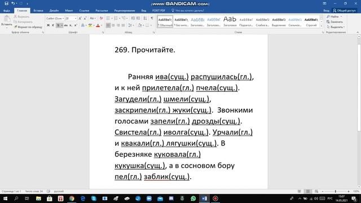Image resolution: width=361 pixels, height=203 pixels.
Task: Click the Share (Общий доступ) button
Action: pos(344,11)
